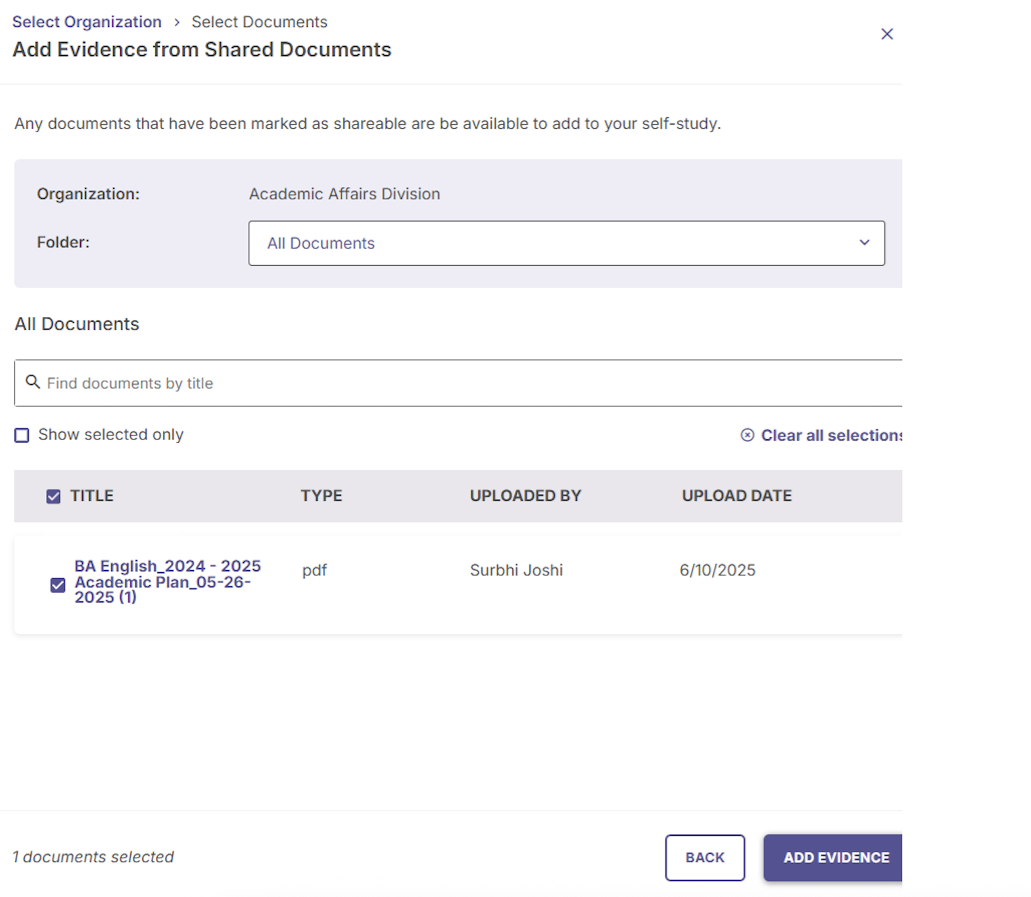
Task: Uncheck the BA English Academic Plan document checkbox
Action: pyautogui.click(x=58, y=585)
